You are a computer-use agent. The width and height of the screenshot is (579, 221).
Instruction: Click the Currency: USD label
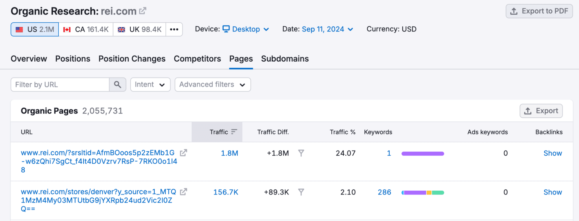pyautogui.click(x=391, y=29)
